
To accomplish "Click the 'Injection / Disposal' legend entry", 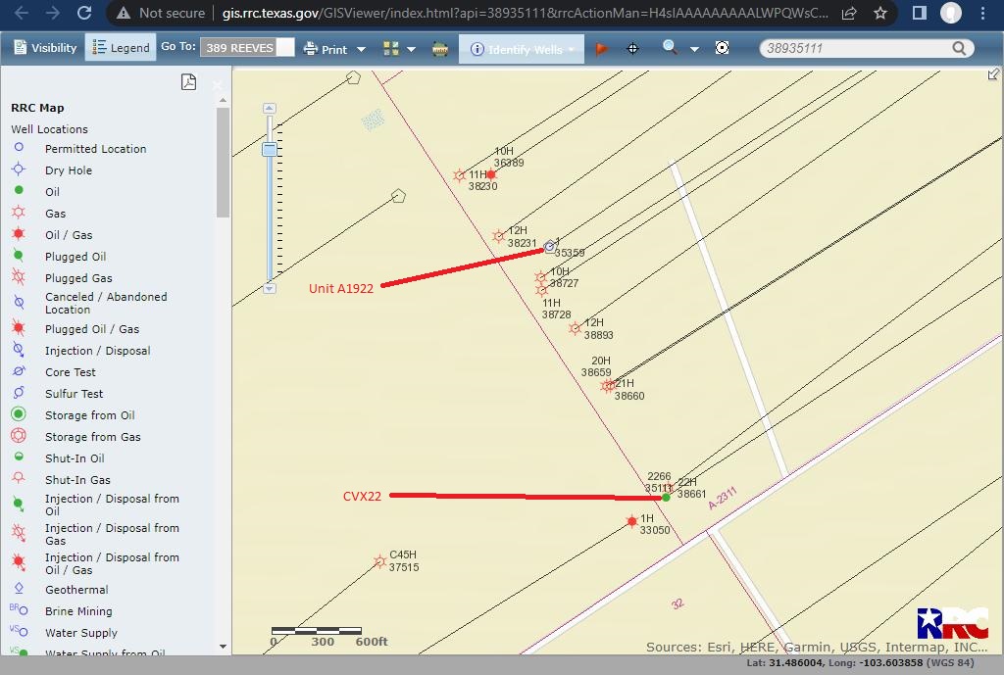I will click(98, 352).
